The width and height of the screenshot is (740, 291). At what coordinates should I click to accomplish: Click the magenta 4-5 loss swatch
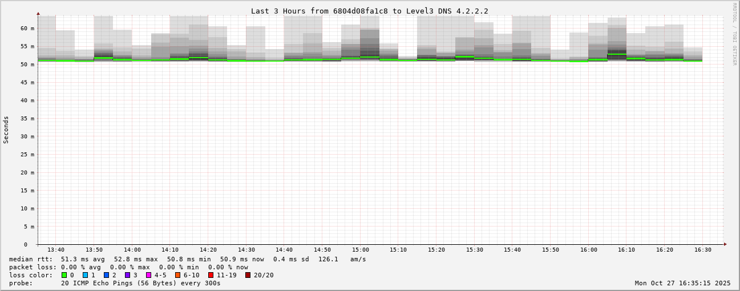(x=149, y=275)
